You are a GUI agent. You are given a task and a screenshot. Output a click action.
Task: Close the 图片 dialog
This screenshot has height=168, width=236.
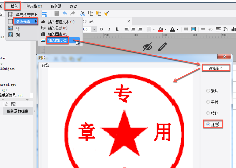click(225, 56)
